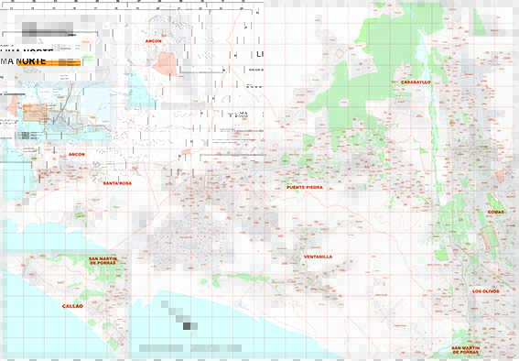
Task: Click the VENTANILLA label on the map
Action: click(x=318, y=257)
